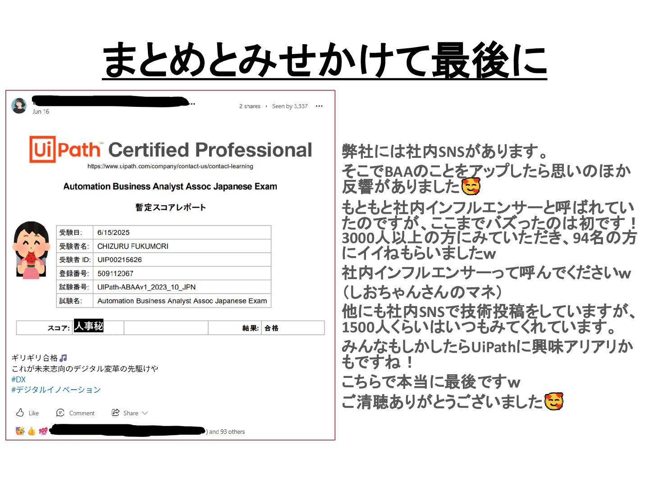Click the poster's profile avatar
This screenshot has height=487, width=649.
(x=19, y=106)
